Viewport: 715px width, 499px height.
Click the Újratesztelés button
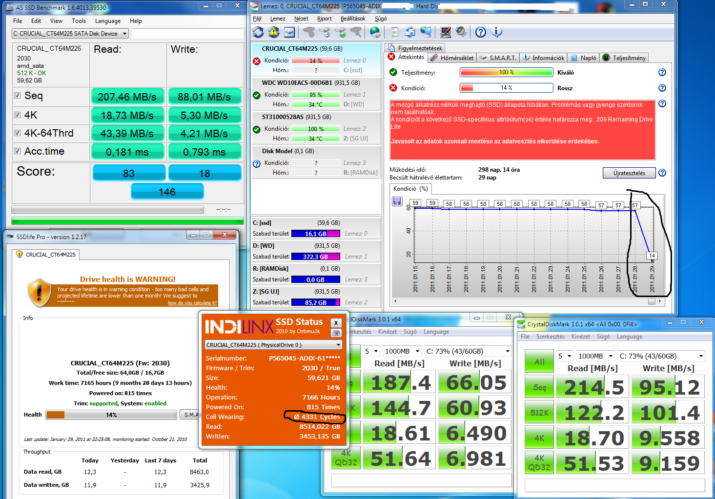point(629,173)
